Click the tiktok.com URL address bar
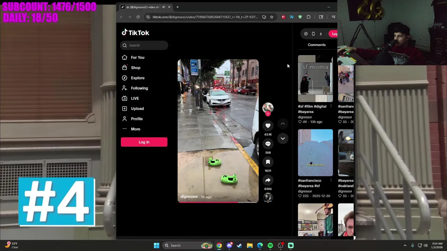This screenshot has height=251, width=447. tap(205, 17)
